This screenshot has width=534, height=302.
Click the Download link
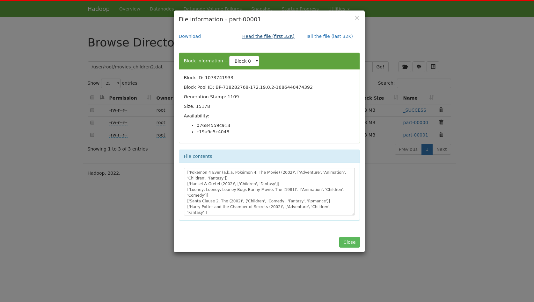click(x=190, y=36)
